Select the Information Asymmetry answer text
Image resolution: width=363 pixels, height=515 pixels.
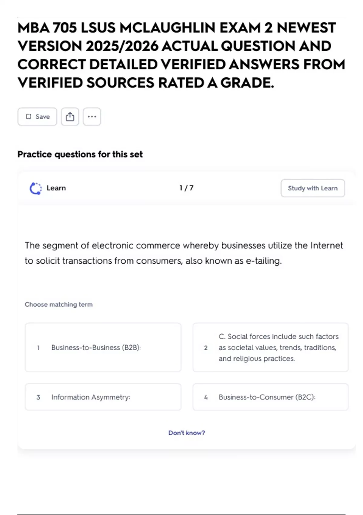(90, 397)
